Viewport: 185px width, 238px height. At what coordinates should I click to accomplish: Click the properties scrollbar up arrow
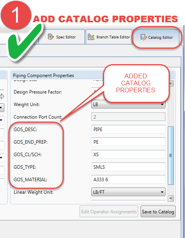point(171,83)
